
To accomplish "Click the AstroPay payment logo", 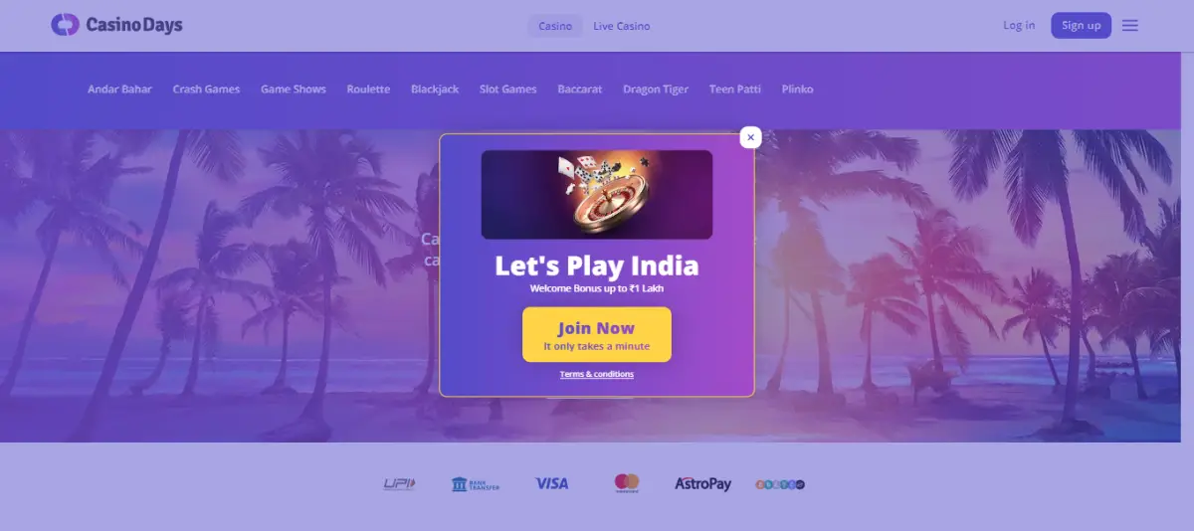I will pyautogui.click(x=703, y=484).
